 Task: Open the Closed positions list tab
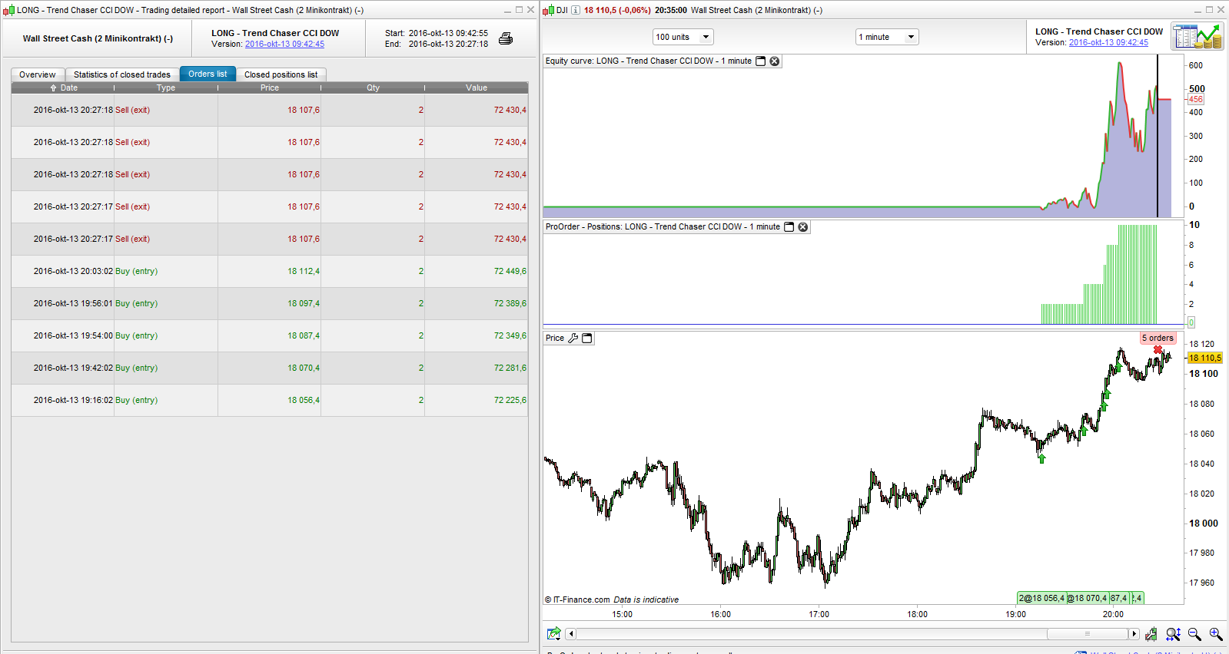[x=281, y=74]
